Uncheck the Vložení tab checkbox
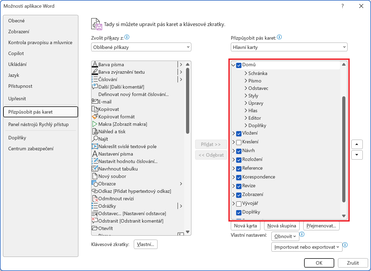 (239, 134)
